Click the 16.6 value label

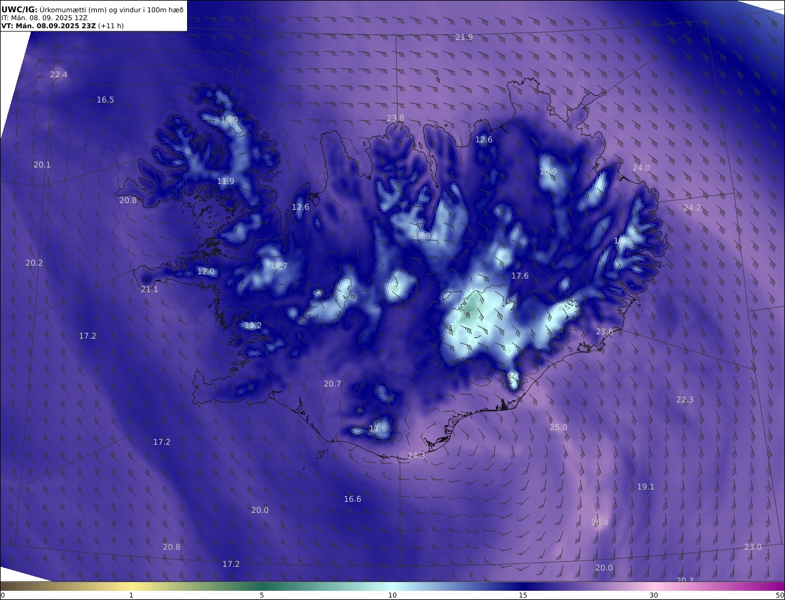pyautogui.click(x=353, y=499)
